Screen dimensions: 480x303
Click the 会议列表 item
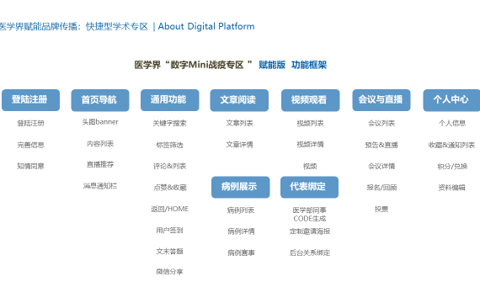tap(381, 123)
